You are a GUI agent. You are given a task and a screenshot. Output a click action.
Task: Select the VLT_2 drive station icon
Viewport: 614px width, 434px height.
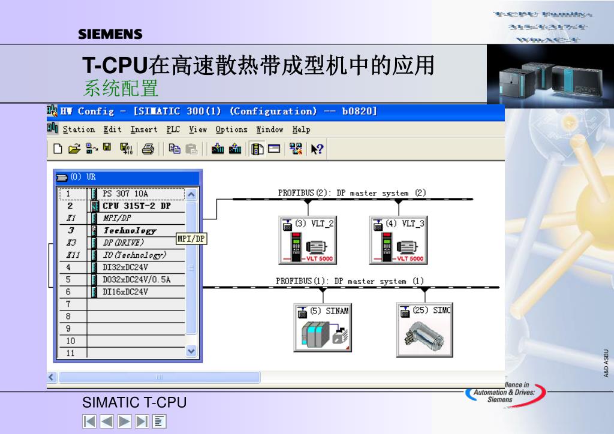pyautogui.click(x=308, y=240)
